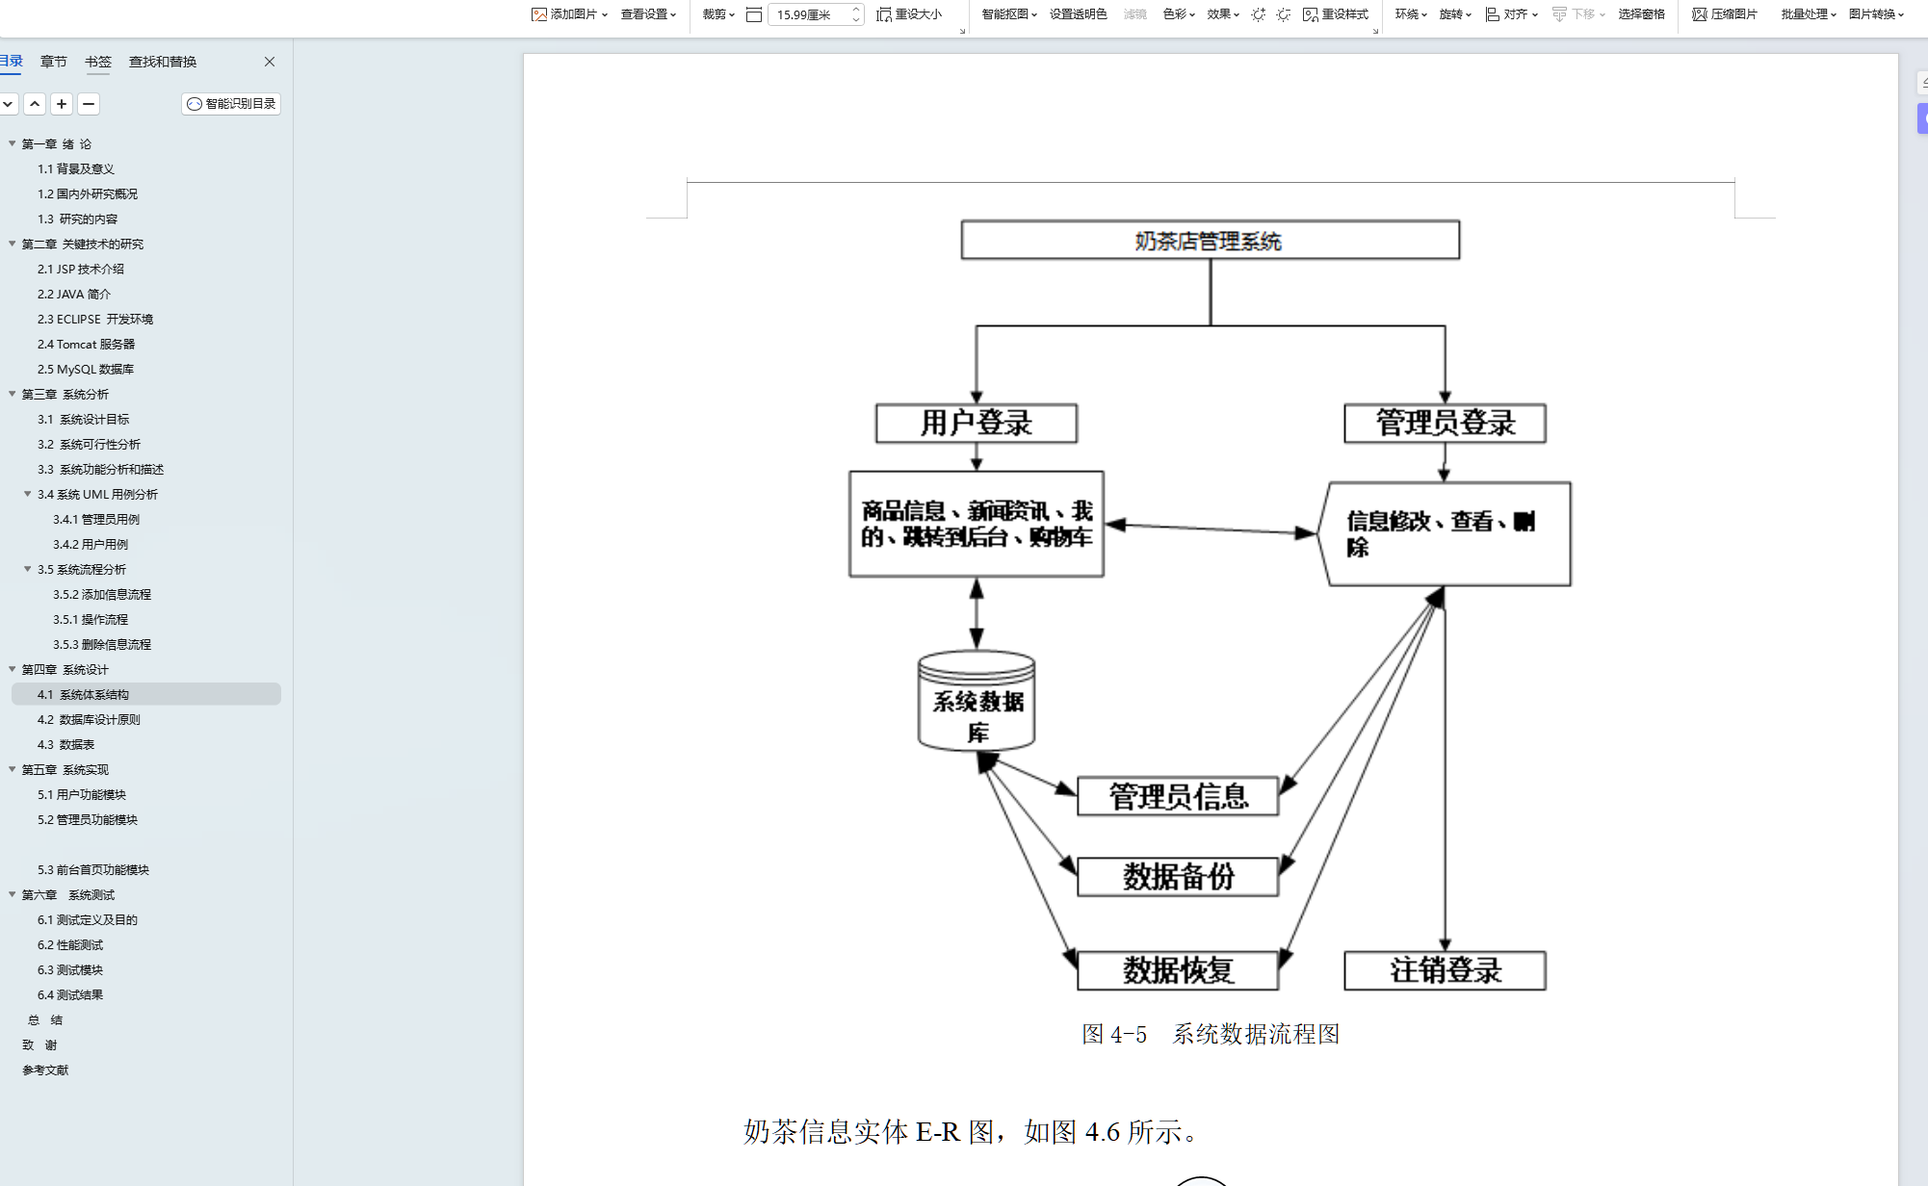1928x1186 pixels.
Task: Switch to the 章节 tab
Action: 54,62
